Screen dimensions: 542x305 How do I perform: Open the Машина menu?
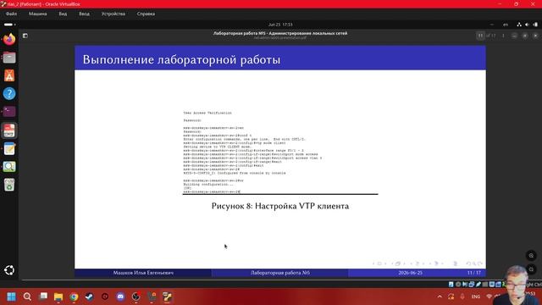pos(37,14)
